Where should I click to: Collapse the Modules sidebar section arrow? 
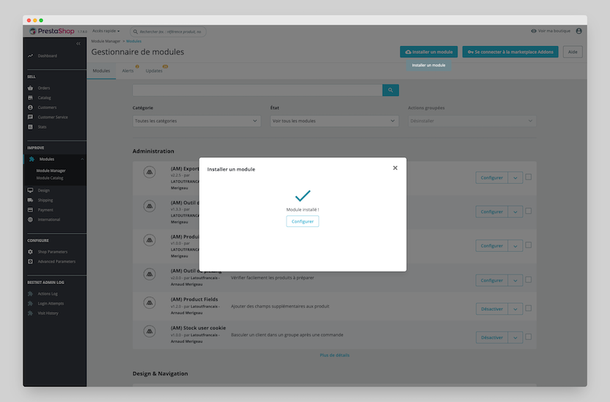pyautogui.click(x=82, y=159)
